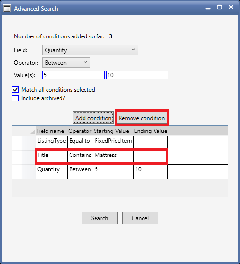Image resolution: width=240 pixels, height=264 pixels.
Task: Click the Cancel button
Action: pos(140,218)
